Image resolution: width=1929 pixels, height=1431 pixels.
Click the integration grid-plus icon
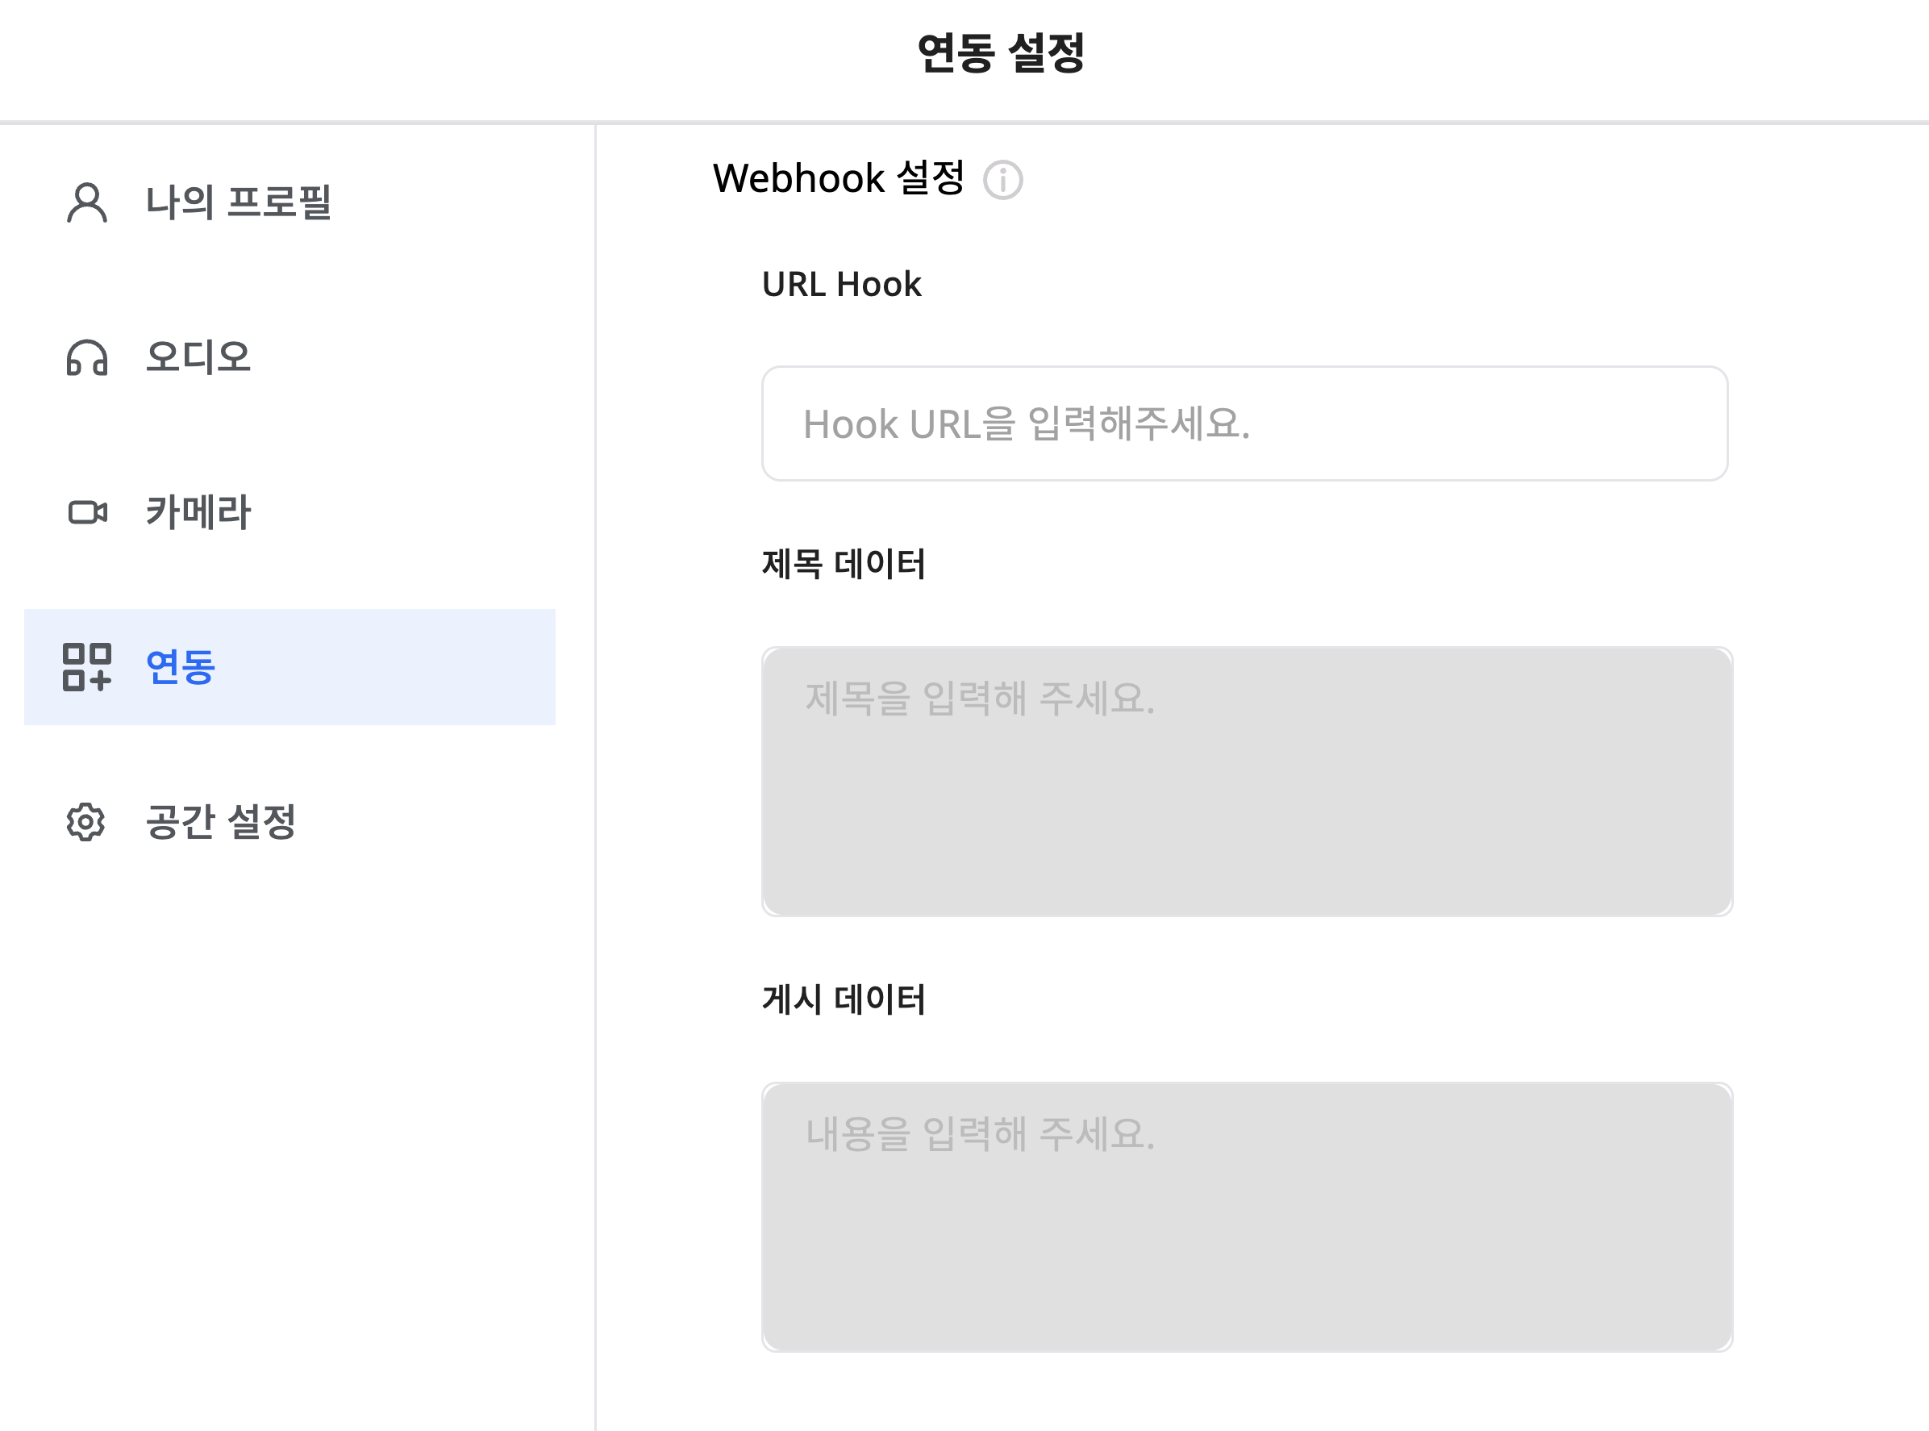[x=86, y=667]
